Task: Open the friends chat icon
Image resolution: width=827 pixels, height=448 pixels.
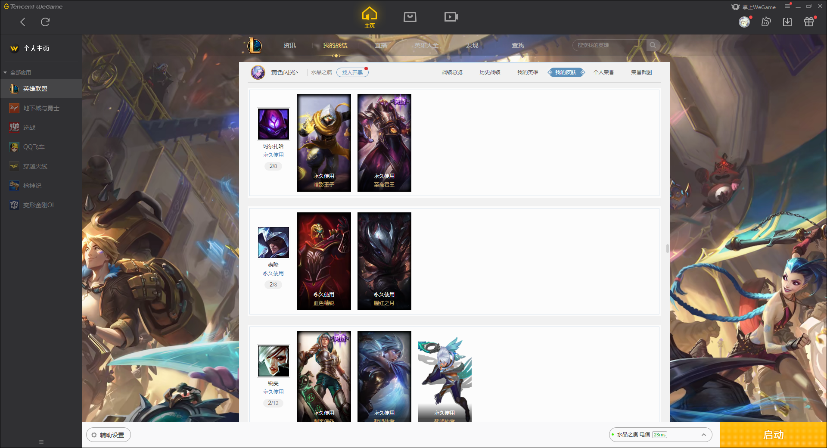Action: (x=766, y=22)
